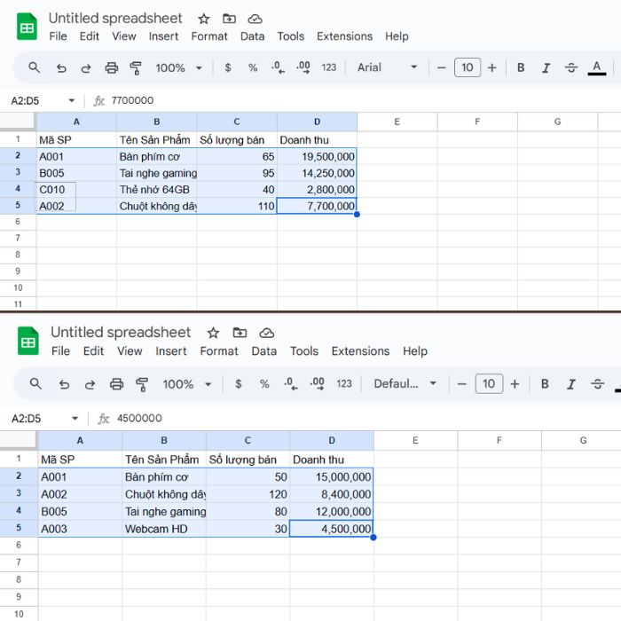Image resolution: width=621 pixels, height=621 pixels.
Task: Click the print icon in the top spreadsheet
Action: click(x=111, y=68)
